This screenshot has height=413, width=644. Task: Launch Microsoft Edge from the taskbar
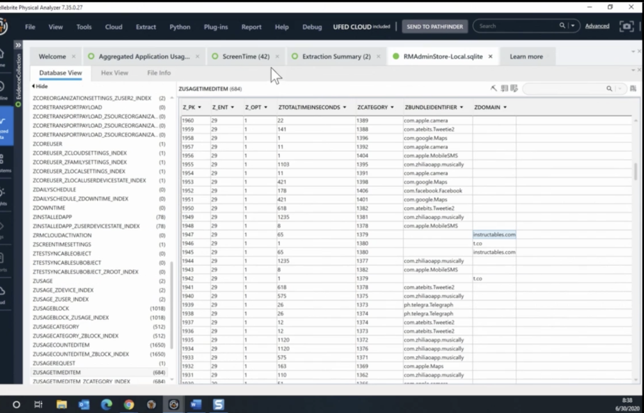106,404
